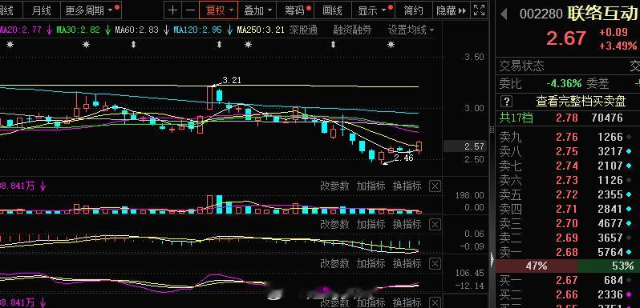Close the volume indicator panel (198.00 scale)
Viewport: 640px width, 308px height.
coord(435,186)
